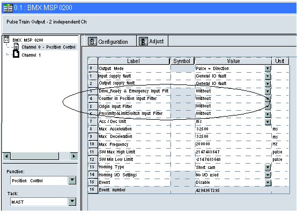Open Drive_Ready & Emergency Input filter dropdown
This screenshot has height=216, width=297.
point(268,91)
